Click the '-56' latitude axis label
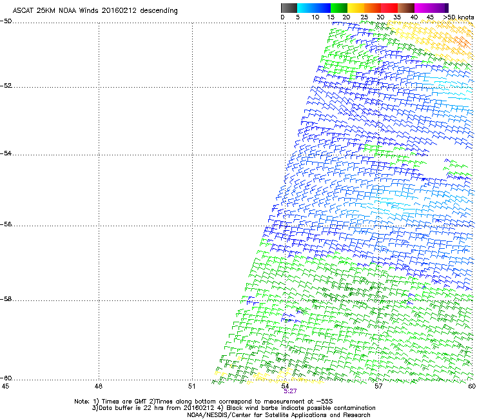This screenshot has height=419, width=477. pos(6,224)
